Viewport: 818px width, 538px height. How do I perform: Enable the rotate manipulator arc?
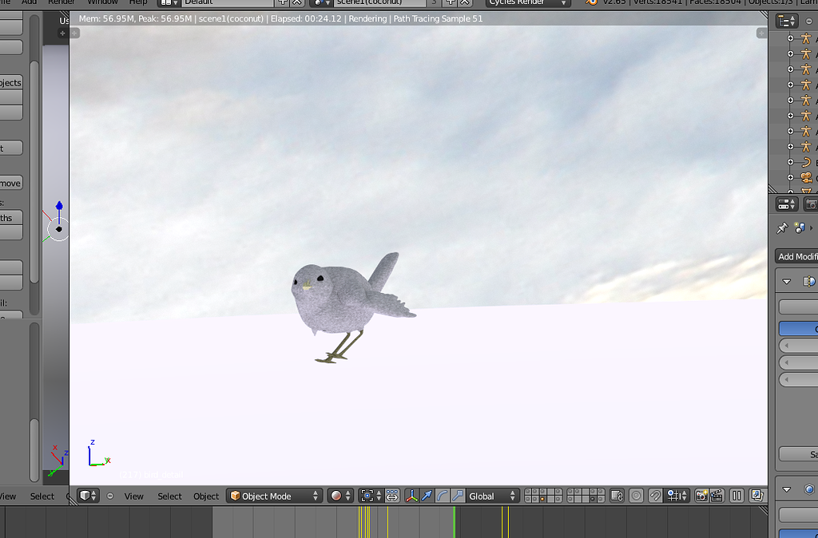[442, 496]
